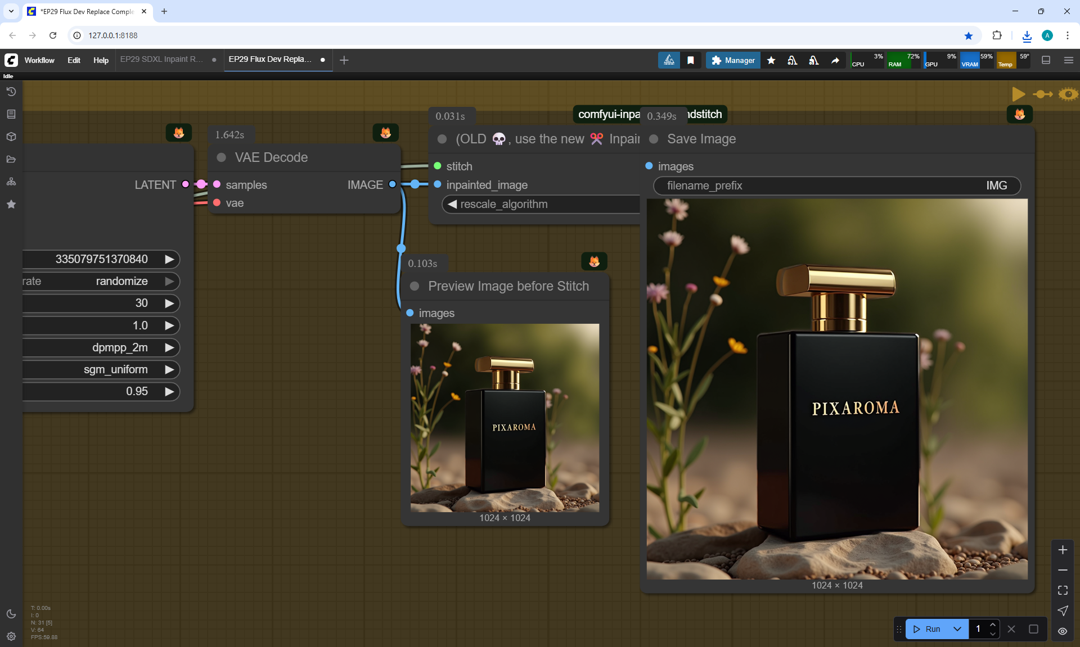
Task: Switch to EP29 SDXL Inpaint tab
Action: pyautogui.click(x=162, y=59)
